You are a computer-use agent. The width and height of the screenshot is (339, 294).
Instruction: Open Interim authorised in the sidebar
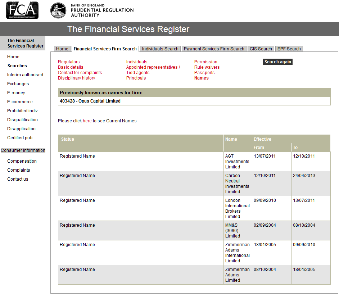click(25, 75)
